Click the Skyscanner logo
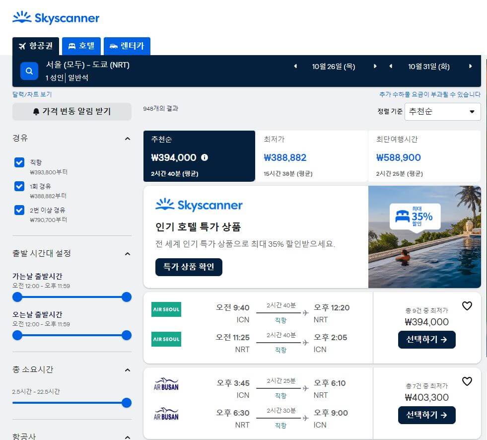The height and width of the screenshot is (440, 487). (56, 17)
